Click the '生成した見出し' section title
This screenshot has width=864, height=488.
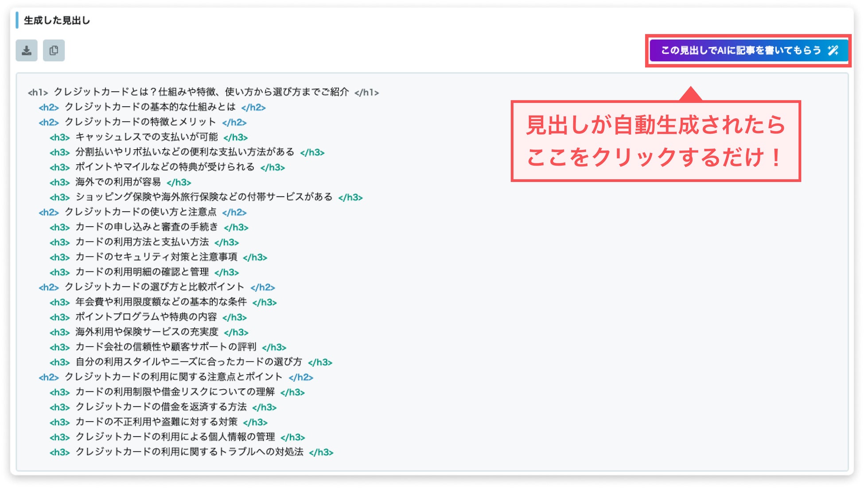(x=57, y=20)
